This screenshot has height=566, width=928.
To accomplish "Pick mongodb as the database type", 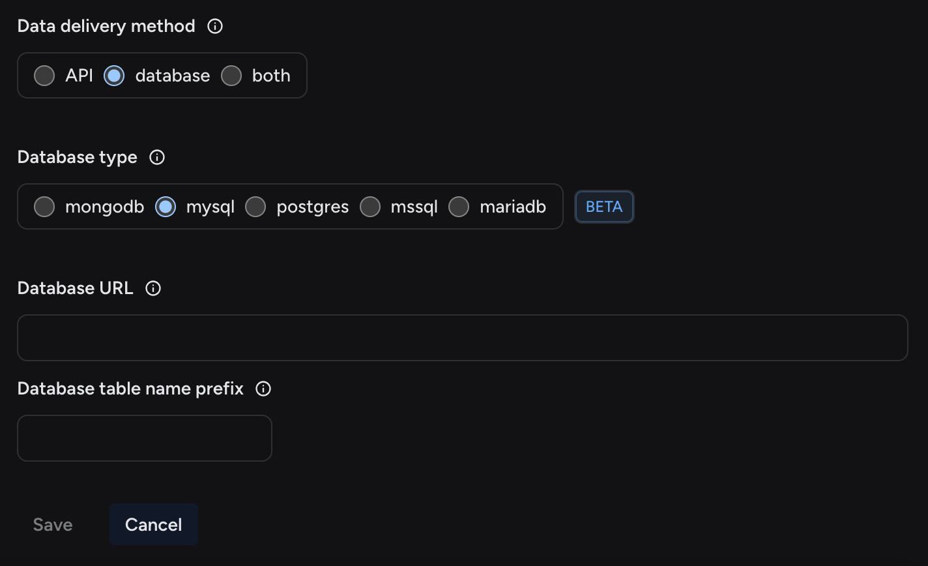I will point(44,207).
